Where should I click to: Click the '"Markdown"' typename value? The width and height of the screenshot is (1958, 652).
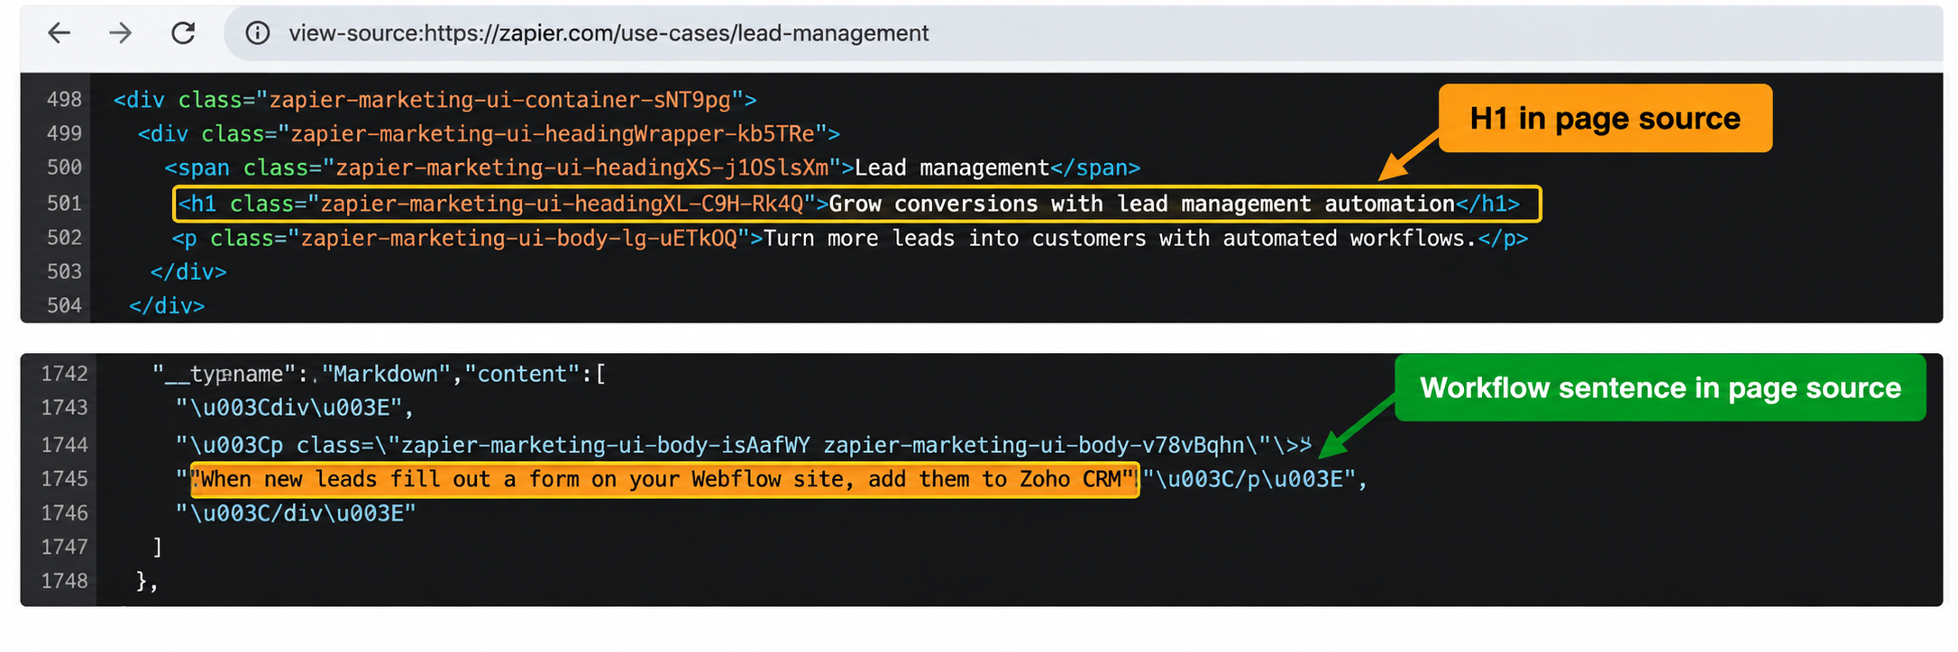pyautogui.click(x=386, y=374)
